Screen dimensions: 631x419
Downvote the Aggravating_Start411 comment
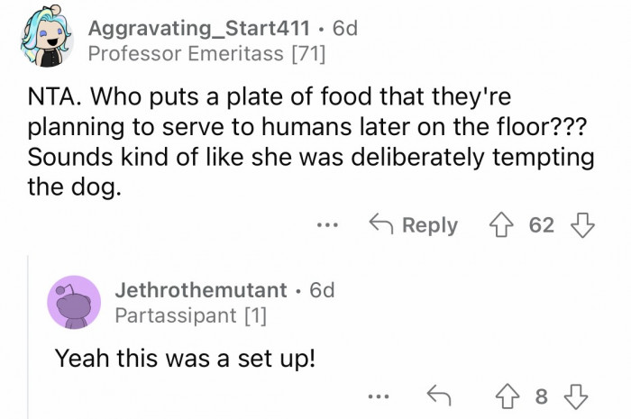[580, 225]
